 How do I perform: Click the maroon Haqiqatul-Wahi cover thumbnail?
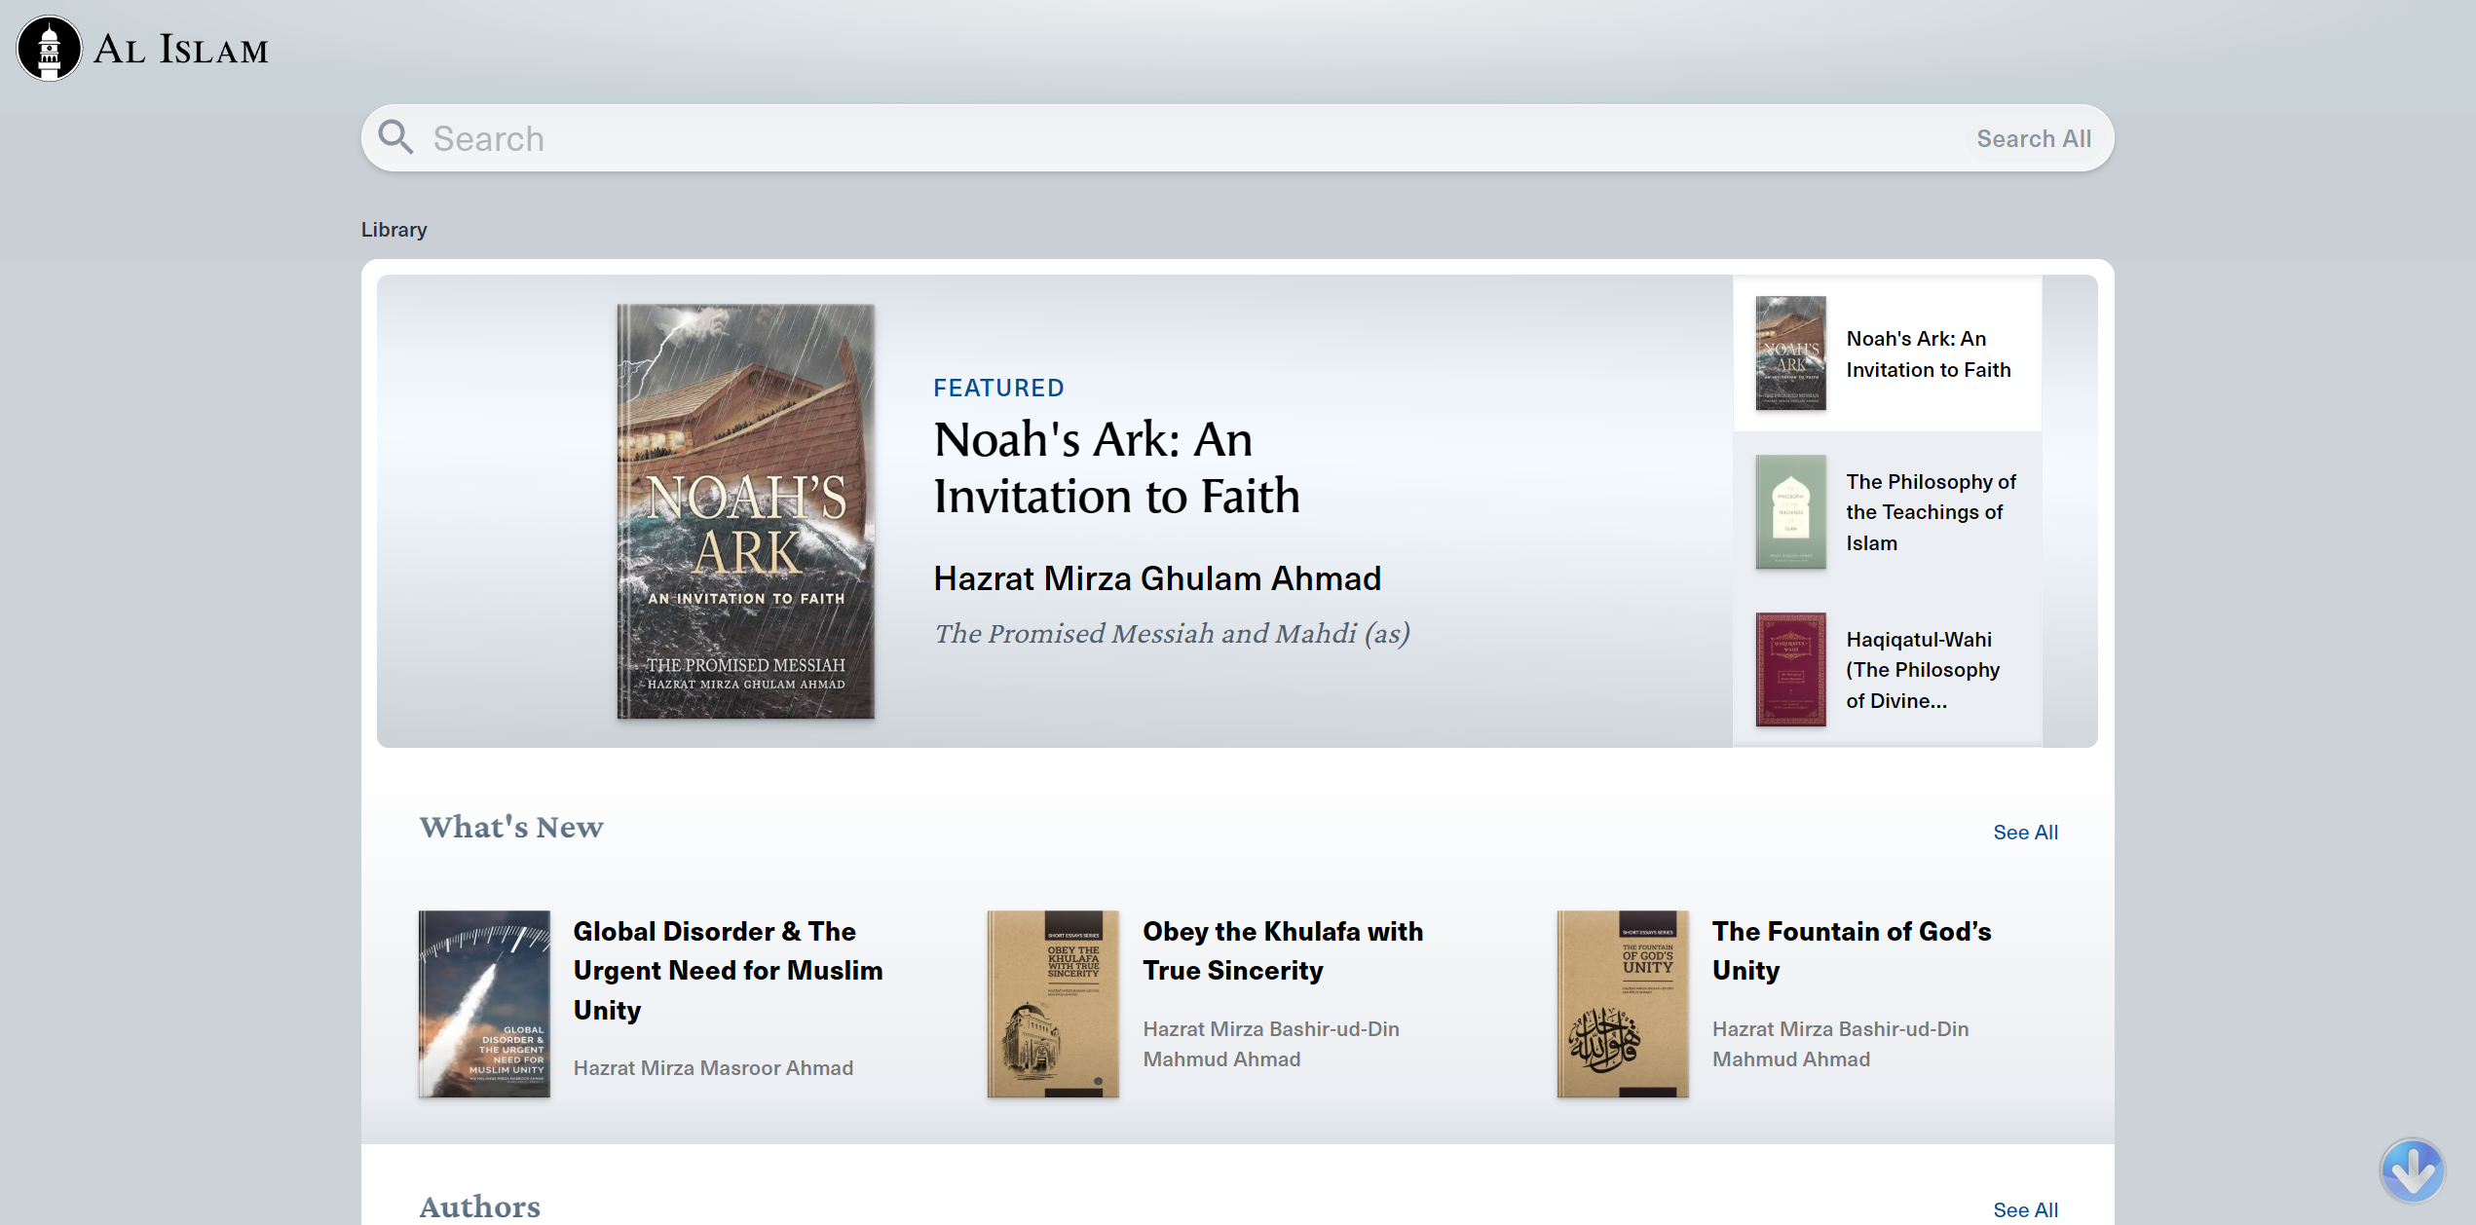click(x=1790, y=669)
